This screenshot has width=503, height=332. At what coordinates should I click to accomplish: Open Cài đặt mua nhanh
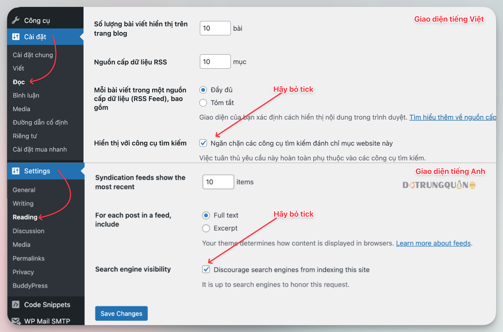pyautogui.click(x=40, y=150)
